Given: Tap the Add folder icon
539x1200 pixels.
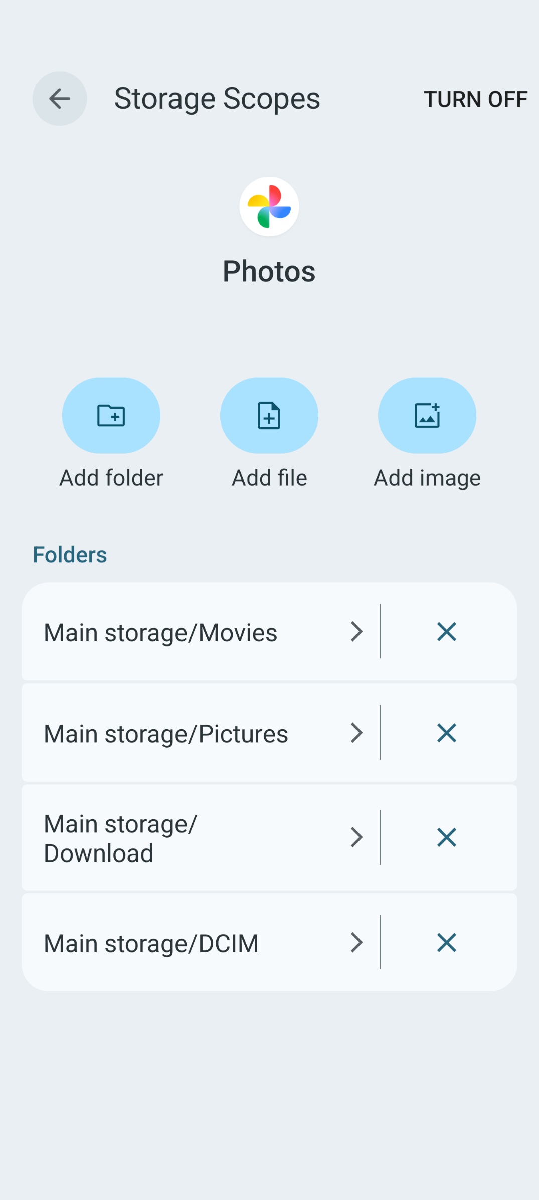Looking at the screenshot, I should [x=111, y=416].
